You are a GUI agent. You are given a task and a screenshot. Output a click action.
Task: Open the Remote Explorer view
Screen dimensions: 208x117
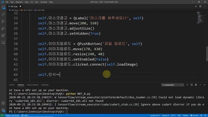[3, 43]
